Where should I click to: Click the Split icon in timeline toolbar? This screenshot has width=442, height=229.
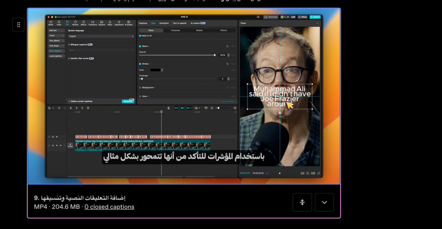pyautogui.click(x=71, y=108)
